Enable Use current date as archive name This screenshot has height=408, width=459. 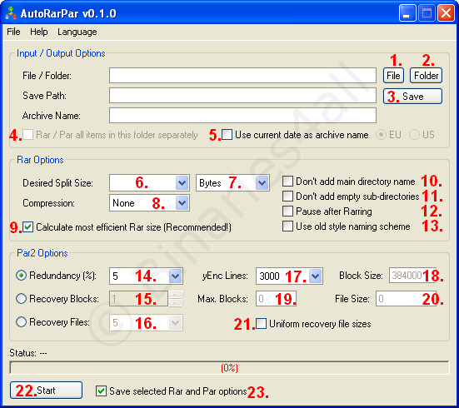pos(227,135)
